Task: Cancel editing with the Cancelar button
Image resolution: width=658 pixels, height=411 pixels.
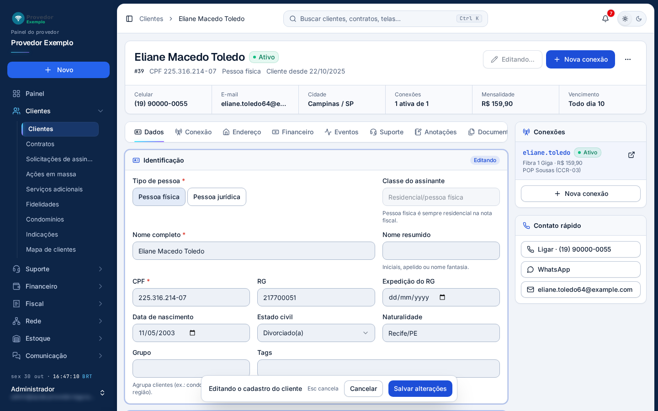Action: 363,389
